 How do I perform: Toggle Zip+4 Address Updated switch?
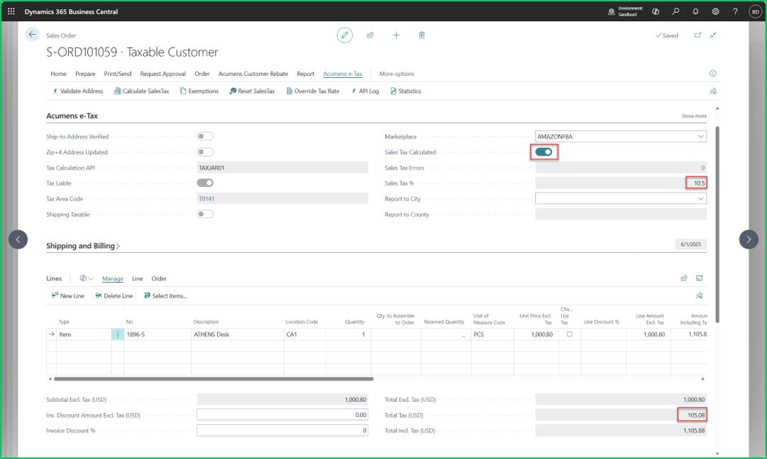tap(206, 152)
